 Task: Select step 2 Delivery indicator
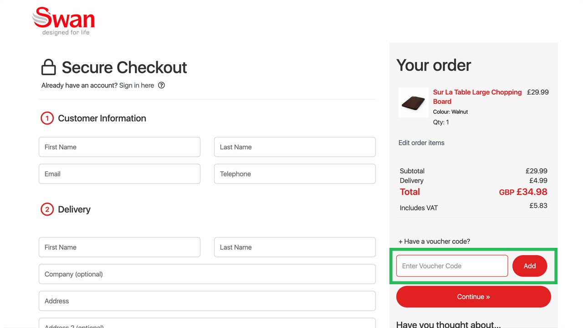point(47,209)
